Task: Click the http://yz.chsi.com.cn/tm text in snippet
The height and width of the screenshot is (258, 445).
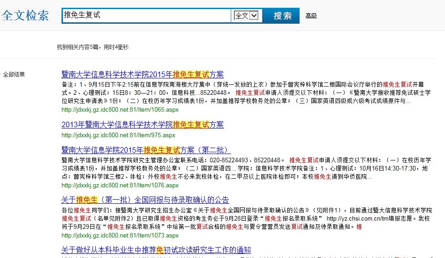Action: coord(357,218)
